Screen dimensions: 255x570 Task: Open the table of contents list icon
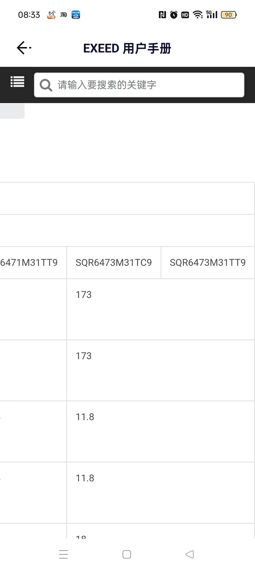(17, 82)
